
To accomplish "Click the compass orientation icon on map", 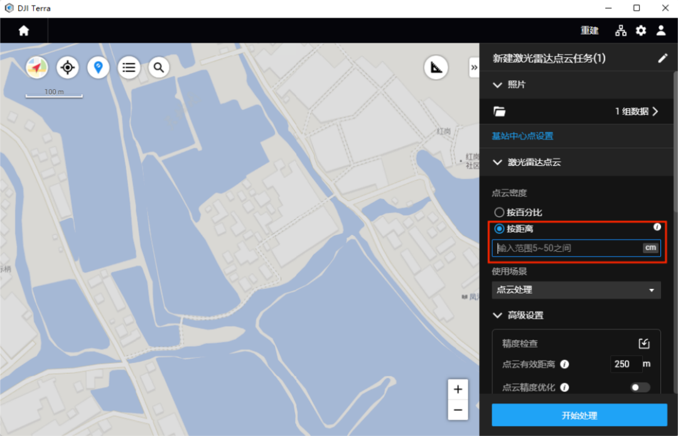I will [37, 67].
